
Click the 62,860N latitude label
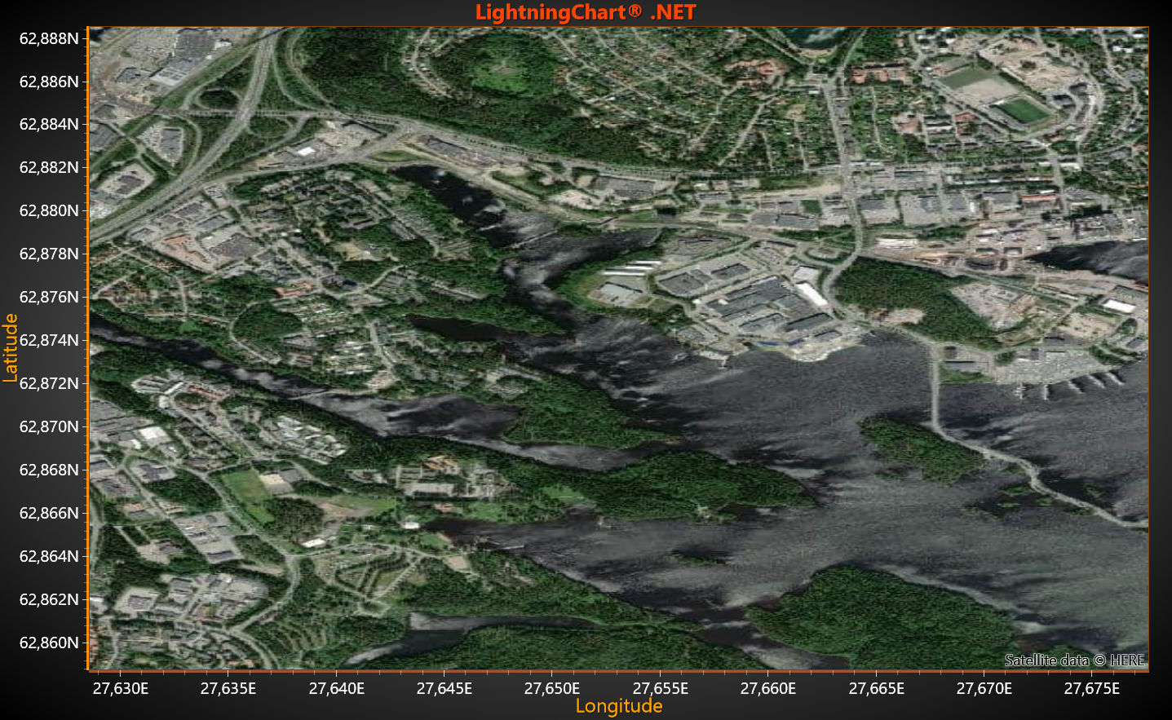(x=49, y=643)
